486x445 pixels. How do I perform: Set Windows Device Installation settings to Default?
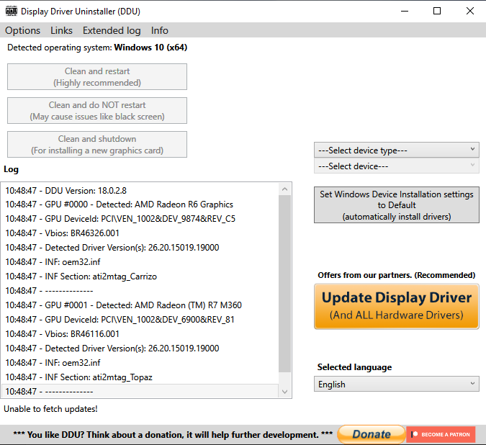tap(397, 205)
